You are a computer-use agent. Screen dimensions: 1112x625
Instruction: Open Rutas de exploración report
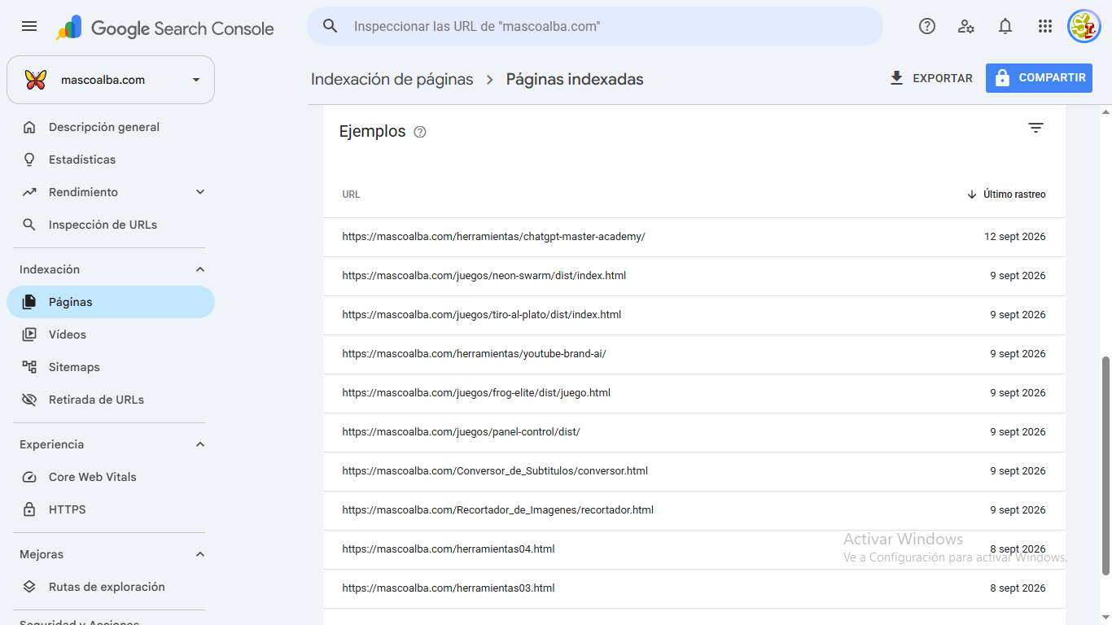[x=111, y=587]
